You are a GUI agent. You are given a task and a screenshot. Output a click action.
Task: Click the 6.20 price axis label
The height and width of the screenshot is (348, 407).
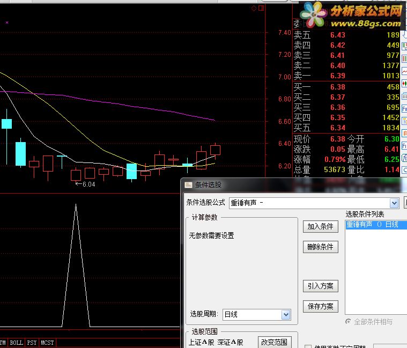(x=285, y=166)
